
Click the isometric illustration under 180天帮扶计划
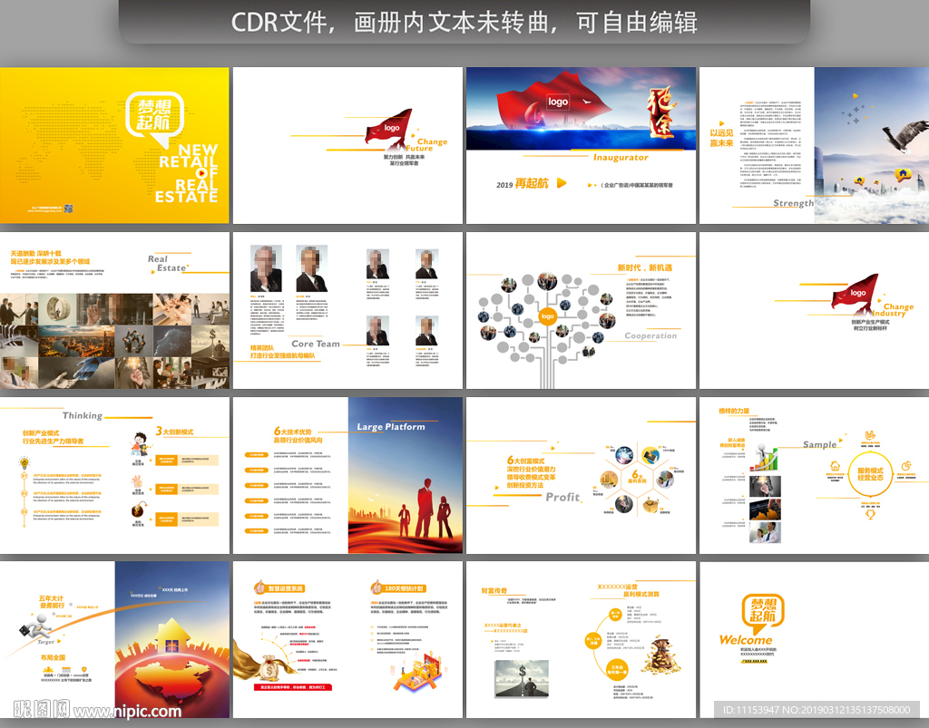pos(417,671)
